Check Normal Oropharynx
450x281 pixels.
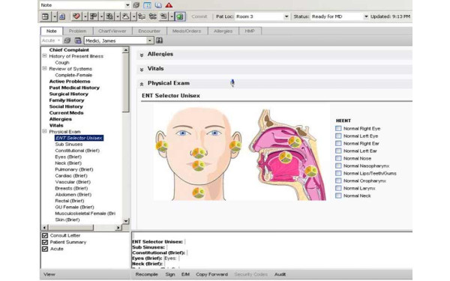338,181
